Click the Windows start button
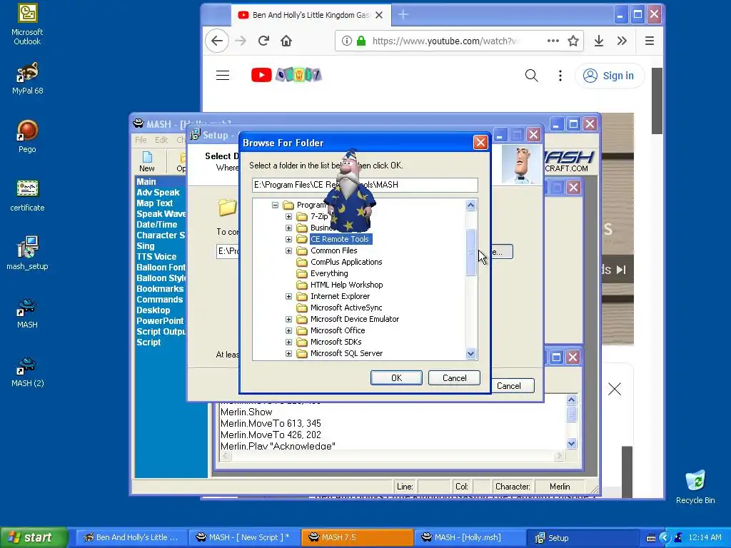The image size is (731, 548). (34, 537)
